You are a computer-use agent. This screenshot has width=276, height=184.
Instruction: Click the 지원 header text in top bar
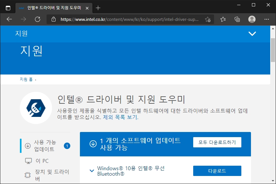21,33
